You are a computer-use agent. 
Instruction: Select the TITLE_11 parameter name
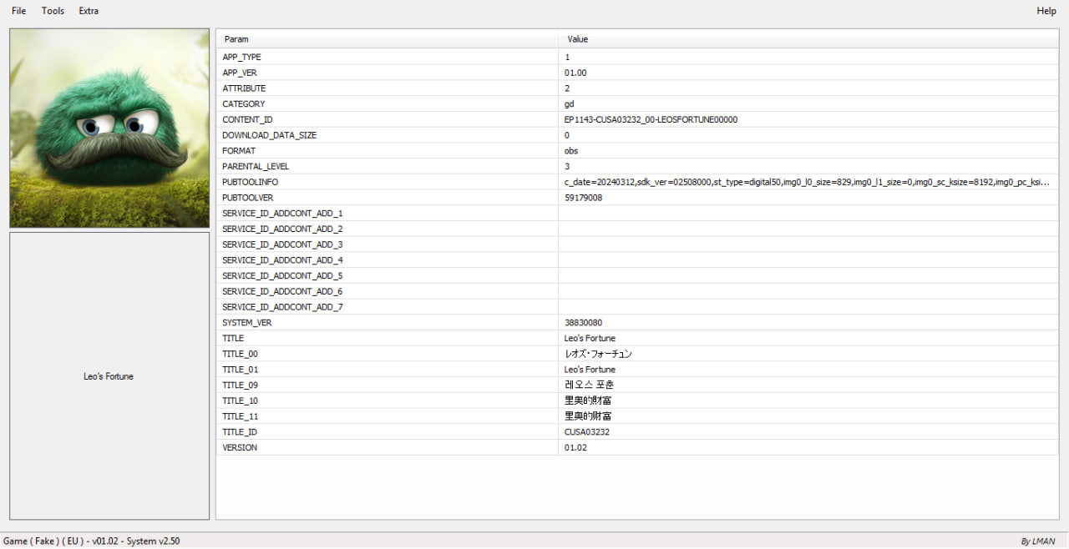[x=241, y=416]
